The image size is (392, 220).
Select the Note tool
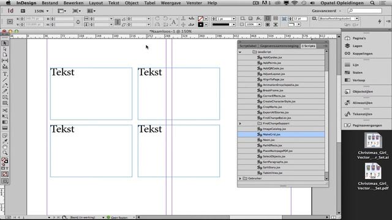[5, 136]
